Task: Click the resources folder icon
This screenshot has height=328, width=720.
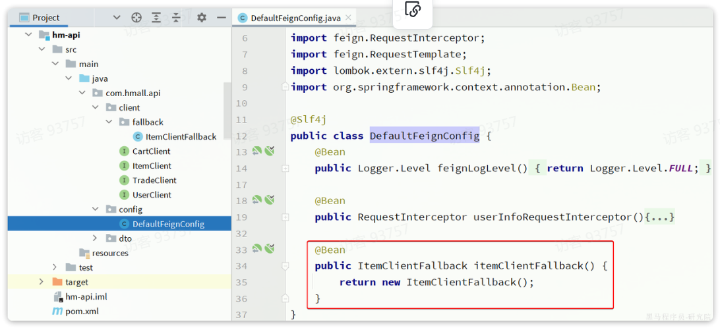Action: (84, 253)
